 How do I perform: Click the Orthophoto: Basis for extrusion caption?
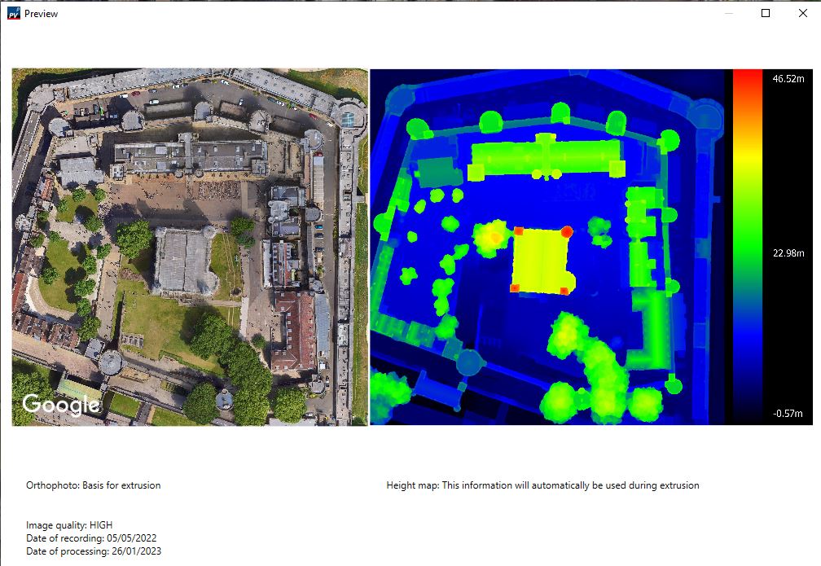(x=94, y=485)
